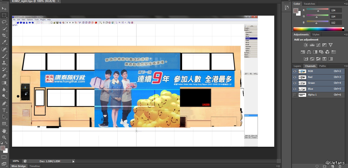Reset to default foreground and background colors
Screen dimensions: 348x168
pos(1,143)
